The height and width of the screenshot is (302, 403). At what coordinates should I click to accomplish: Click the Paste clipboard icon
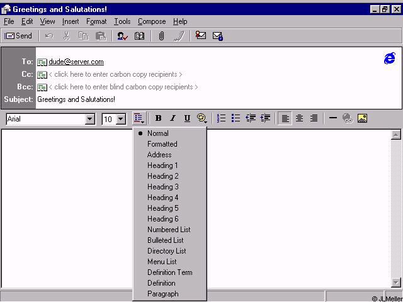coord(101,36)
